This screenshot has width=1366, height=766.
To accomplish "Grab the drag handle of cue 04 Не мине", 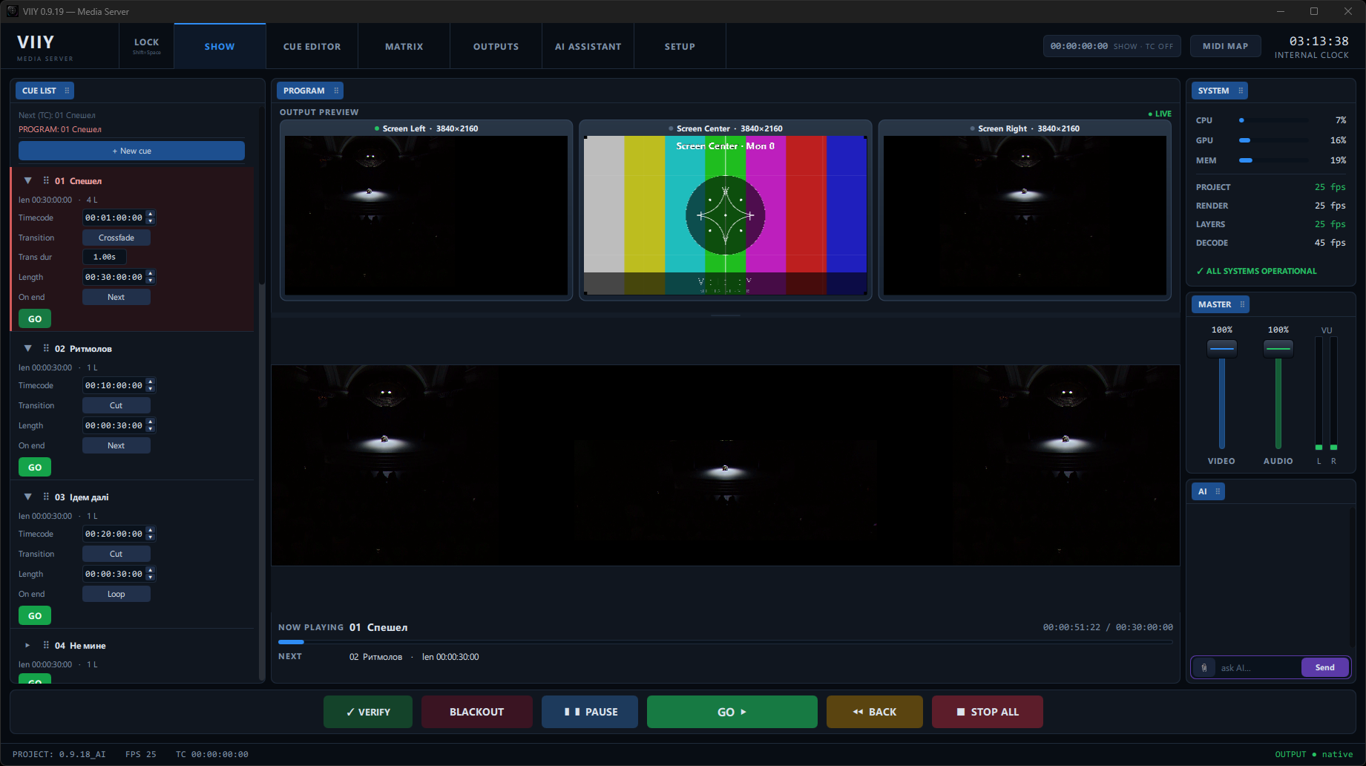I will pyautogui.click(x=46, y=645).
